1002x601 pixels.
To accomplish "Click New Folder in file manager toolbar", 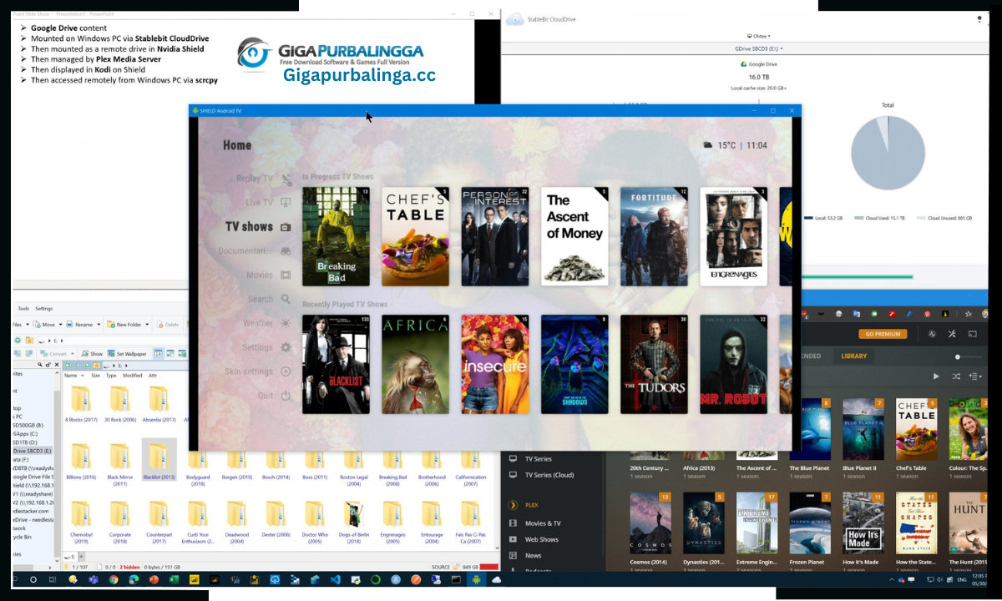I will (124, 325).
